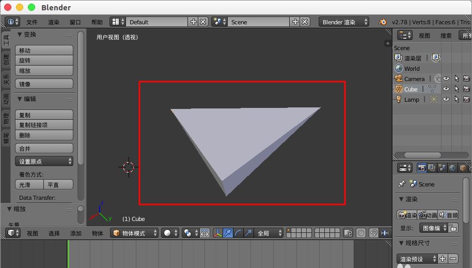Click the 旋转 rotate button

44,60
